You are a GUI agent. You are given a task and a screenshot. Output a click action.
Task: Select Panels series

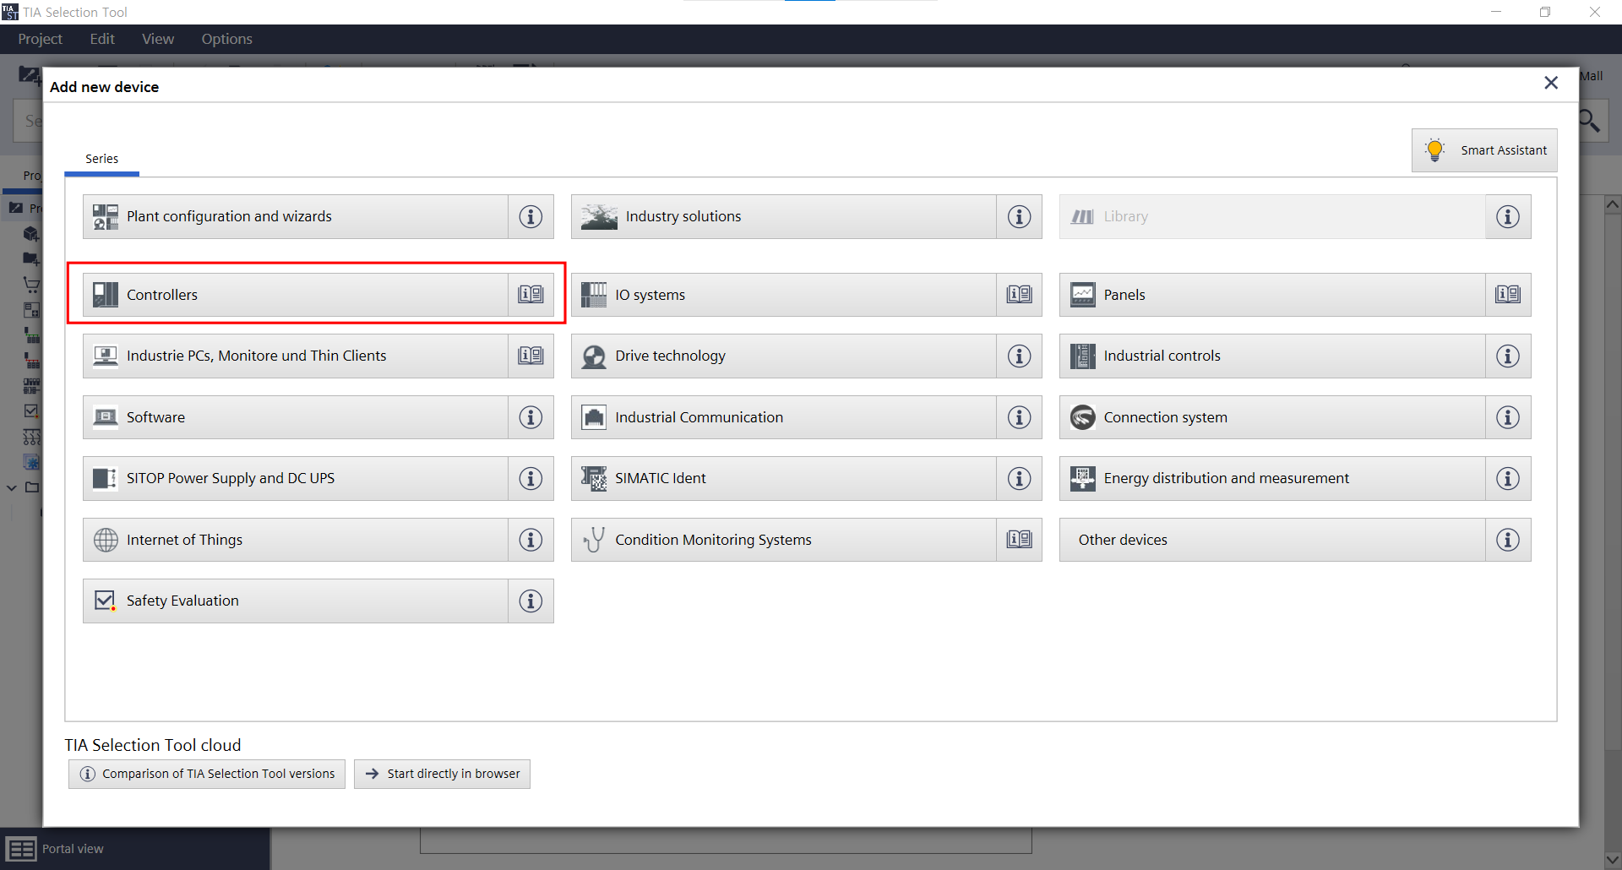tap(1272, 295)
